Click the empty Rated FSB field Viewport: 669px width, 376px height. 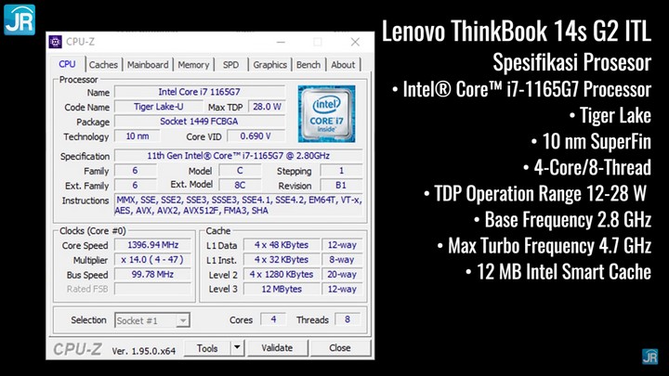click(x=152, y=289)
